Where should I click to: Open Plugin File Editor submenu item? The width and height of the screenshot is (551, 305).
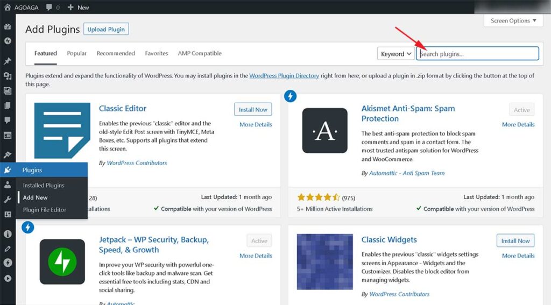pos(44,210)
